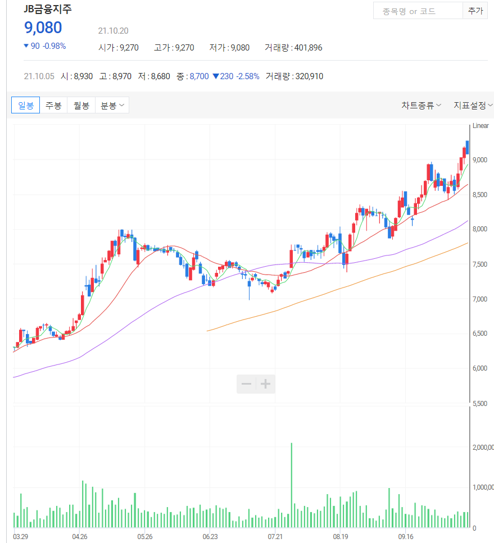494x543 pixels.
Task: Zoom out chart with minus icon
Action: pyautogui.click(x=247, y=384)
